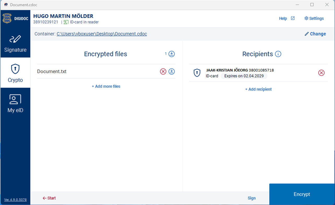
Task: Open Help external link
Action: (x=287, y=18)
